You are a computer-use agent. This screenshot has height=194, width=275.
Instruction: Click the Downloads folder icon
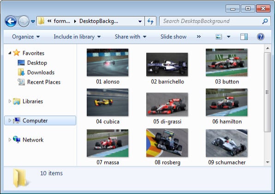point(21,72)
